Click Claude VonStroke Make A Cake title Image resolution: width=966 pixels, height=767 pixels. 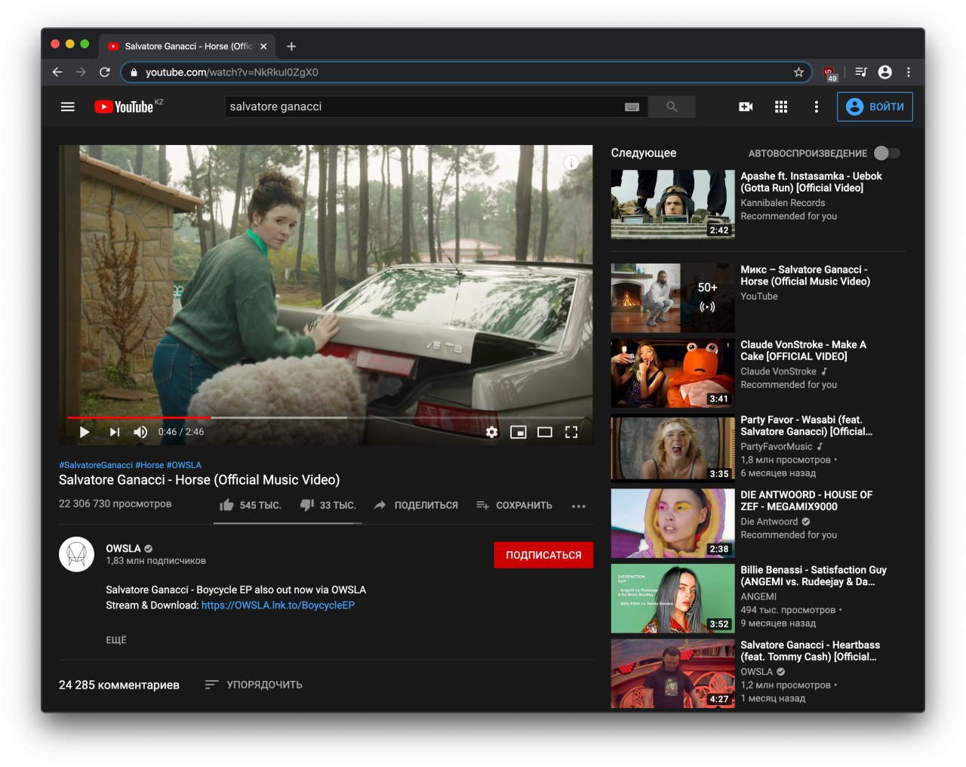pyautogui.click(x=803, y=350)
